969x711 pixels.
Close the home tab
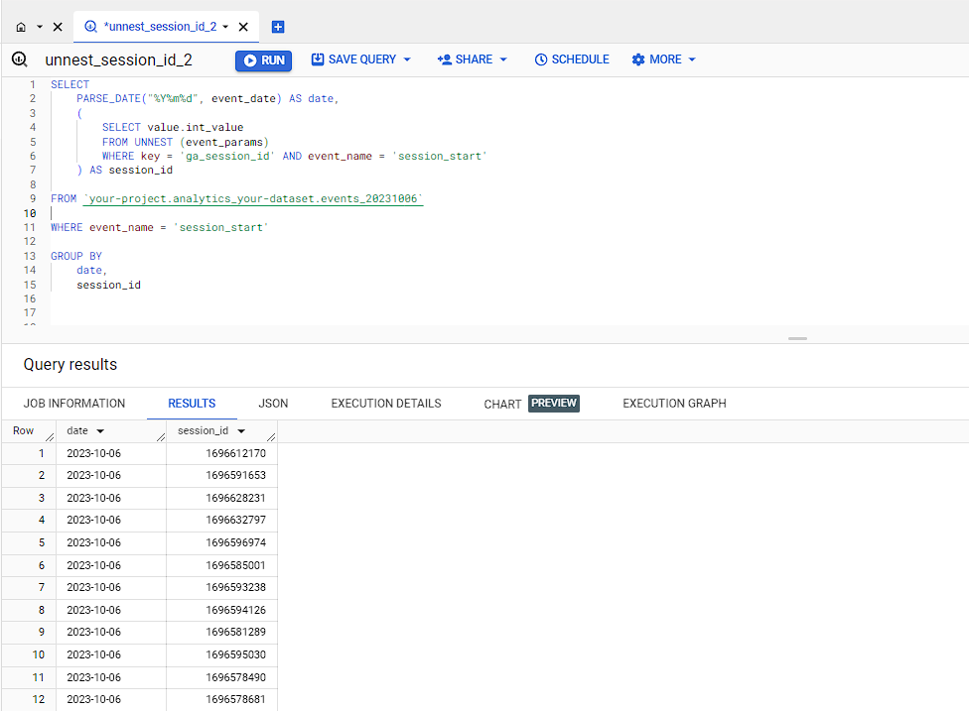tap(58, 27)
